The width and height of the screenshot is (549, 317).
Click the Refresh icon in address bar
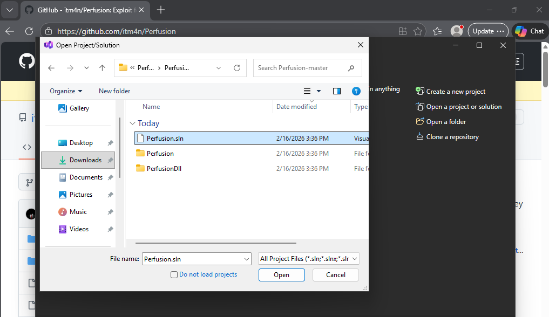click(236, 68)
